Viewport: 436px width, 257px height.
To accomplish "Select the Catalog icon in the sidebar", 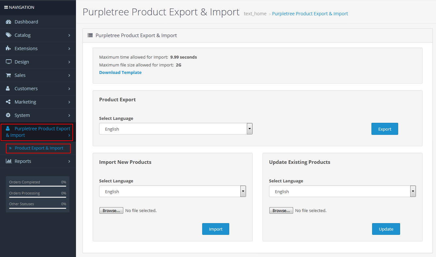I will tap(8, 35).
